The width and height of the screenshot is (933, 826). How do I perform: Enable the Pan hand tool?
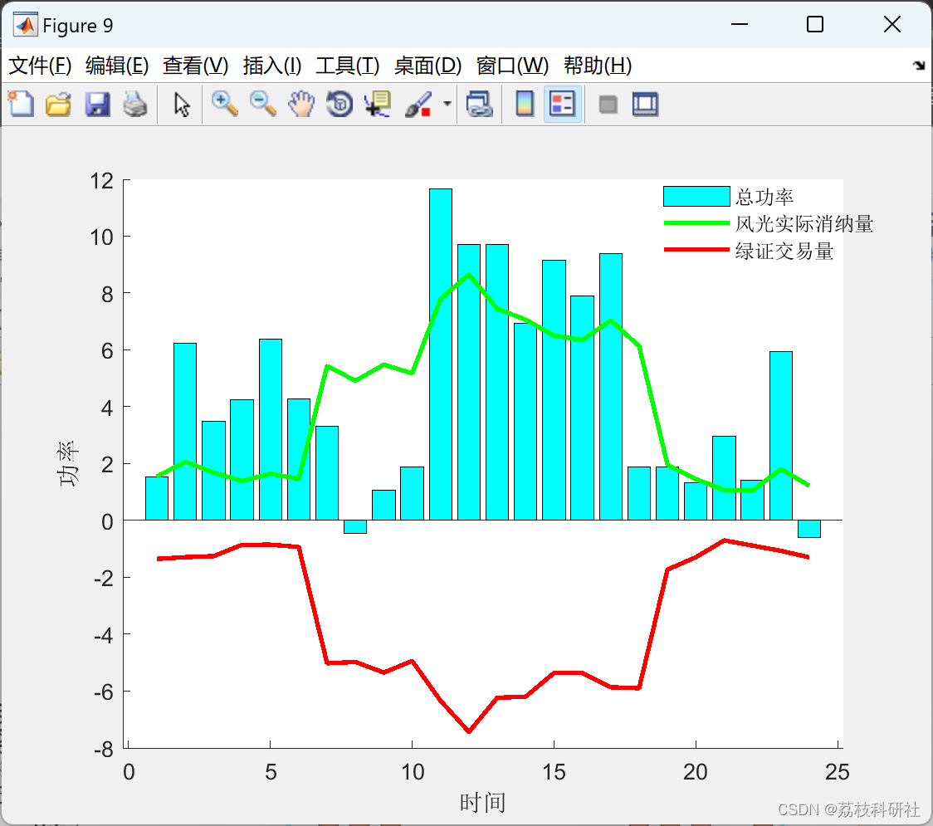(301, 104)
